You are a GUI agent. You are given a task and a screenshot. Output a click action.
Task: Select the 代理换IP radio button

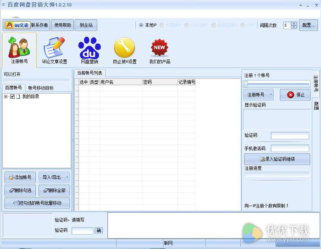[x=161, y=25]
